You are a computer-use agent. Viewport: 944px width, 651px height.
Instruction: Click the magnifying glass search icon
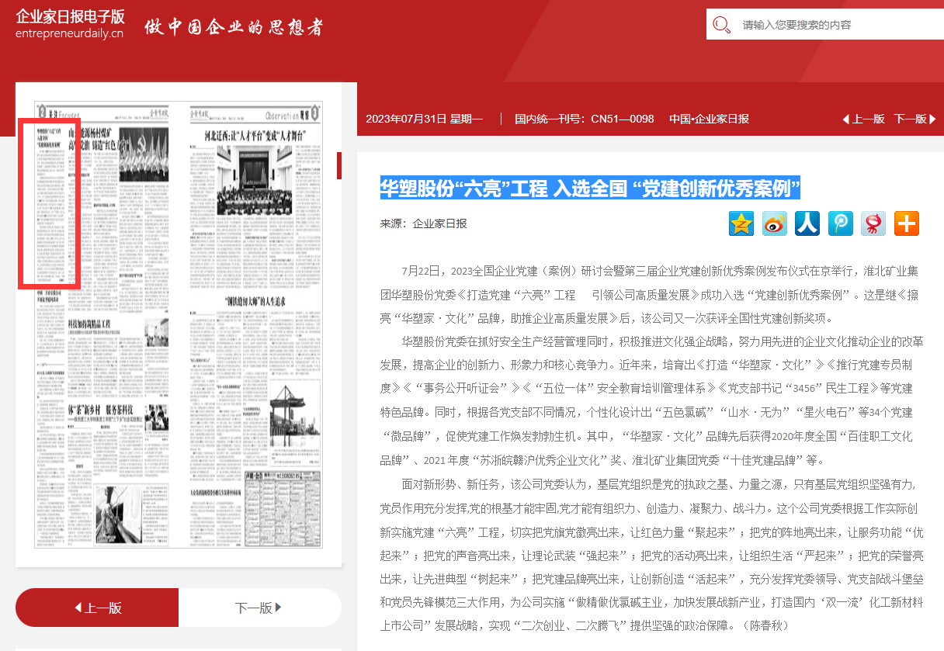(722, 25)
